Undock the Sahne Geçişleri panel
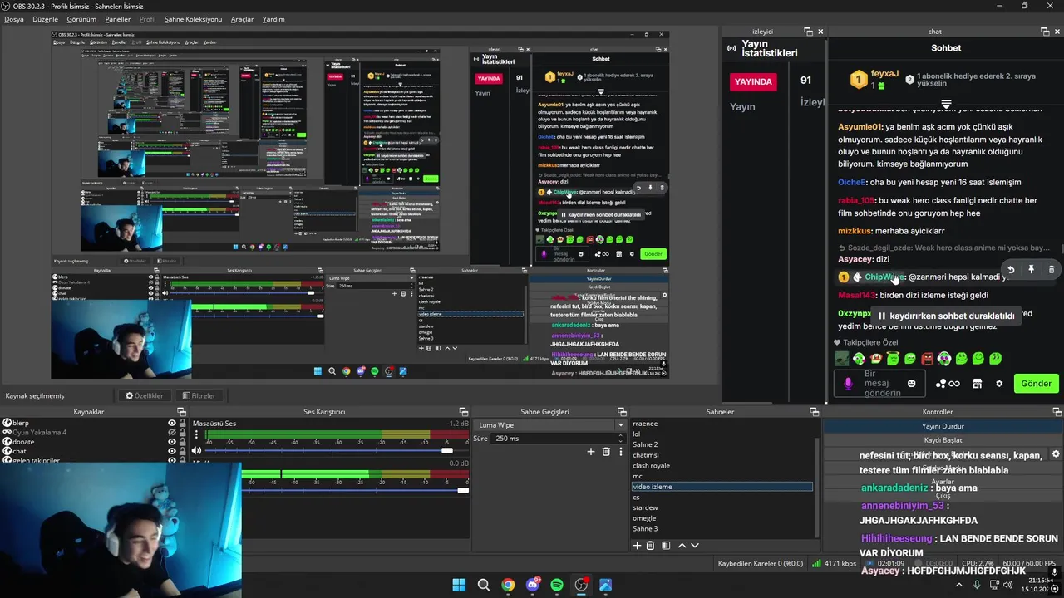This screenshot has width=1064, height=598. pos(621,412)
